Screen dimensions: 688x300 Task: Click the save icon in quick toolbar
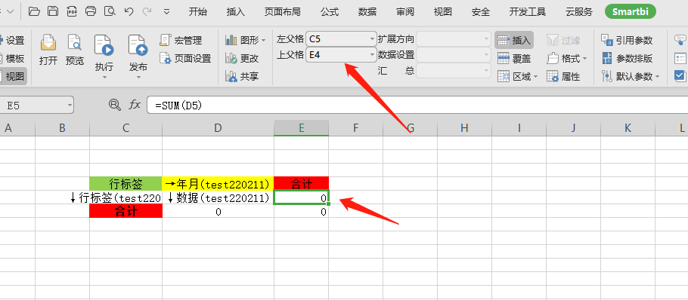(x=53, y=11)
